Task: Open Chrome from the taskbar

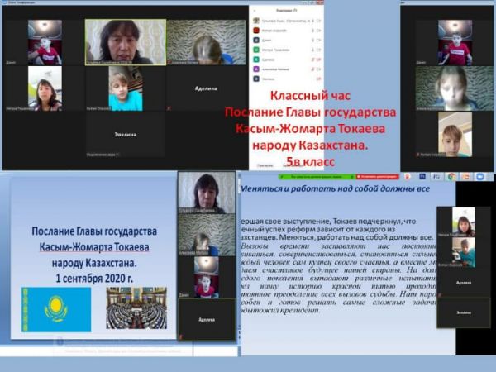Action: 451,176
